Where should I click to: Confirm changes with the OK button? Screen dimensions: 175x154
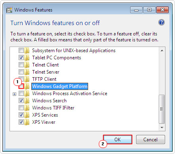(117, 140)
